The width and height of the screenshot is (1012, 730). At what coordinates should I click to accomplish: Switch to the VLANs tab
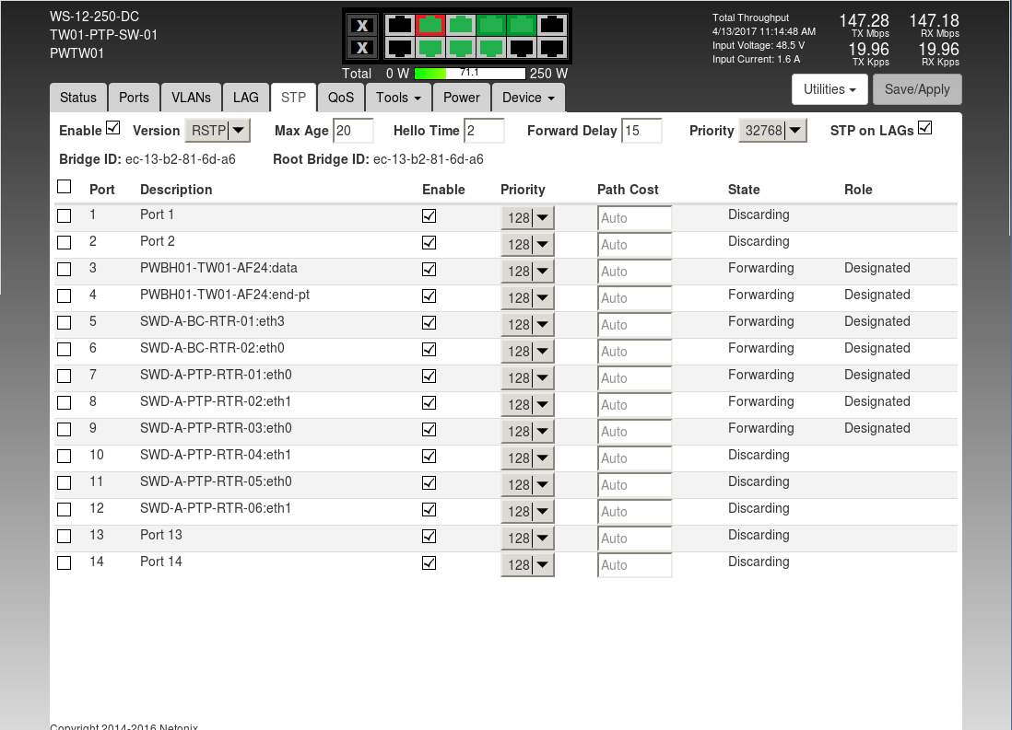click(x=191, y=98)
